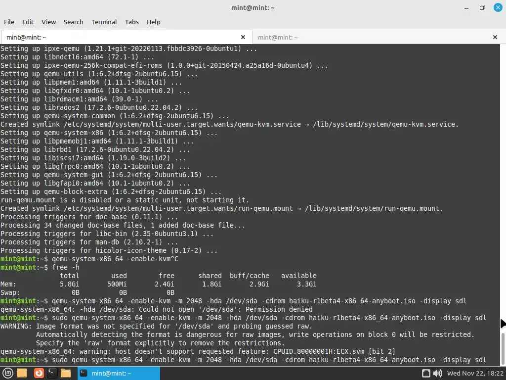The image size is (506, 380).
Task: Open the Help menu
Action: click(153, 22)
